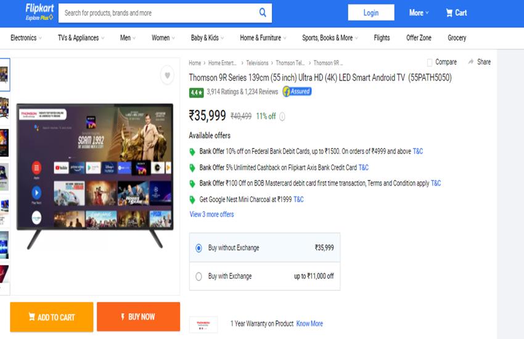Go to Thomson Tel... breadcrumb
This screenshot has width=524, height=339.
290,63
